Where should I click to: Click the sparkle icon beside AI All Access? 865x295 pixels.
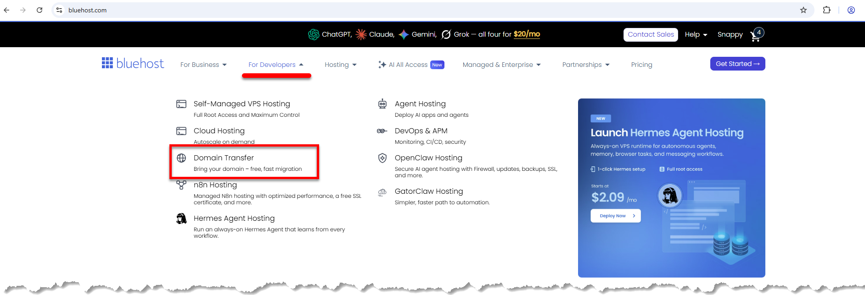[x=382, y=65]
